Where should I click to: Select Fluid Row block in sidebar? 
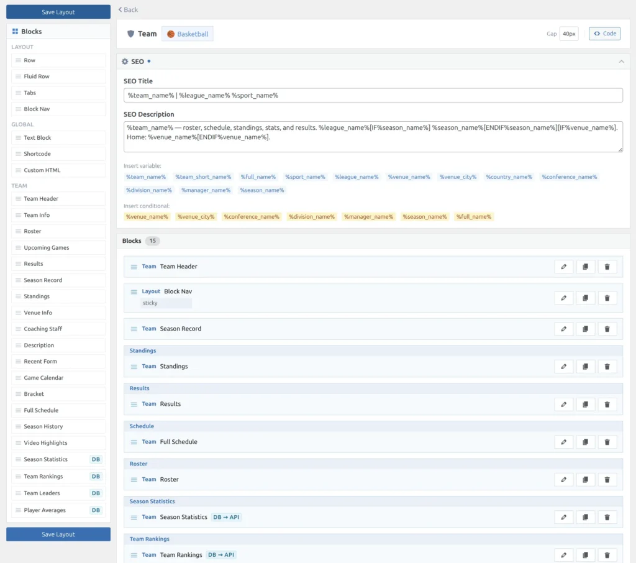click(58, 76)
